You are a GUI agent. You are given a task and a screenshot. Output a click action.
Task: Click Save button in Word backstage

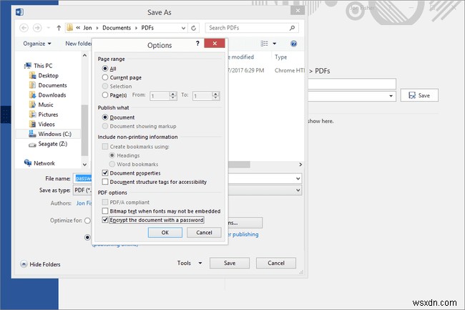pyautogui.click(x=419, y=95)
